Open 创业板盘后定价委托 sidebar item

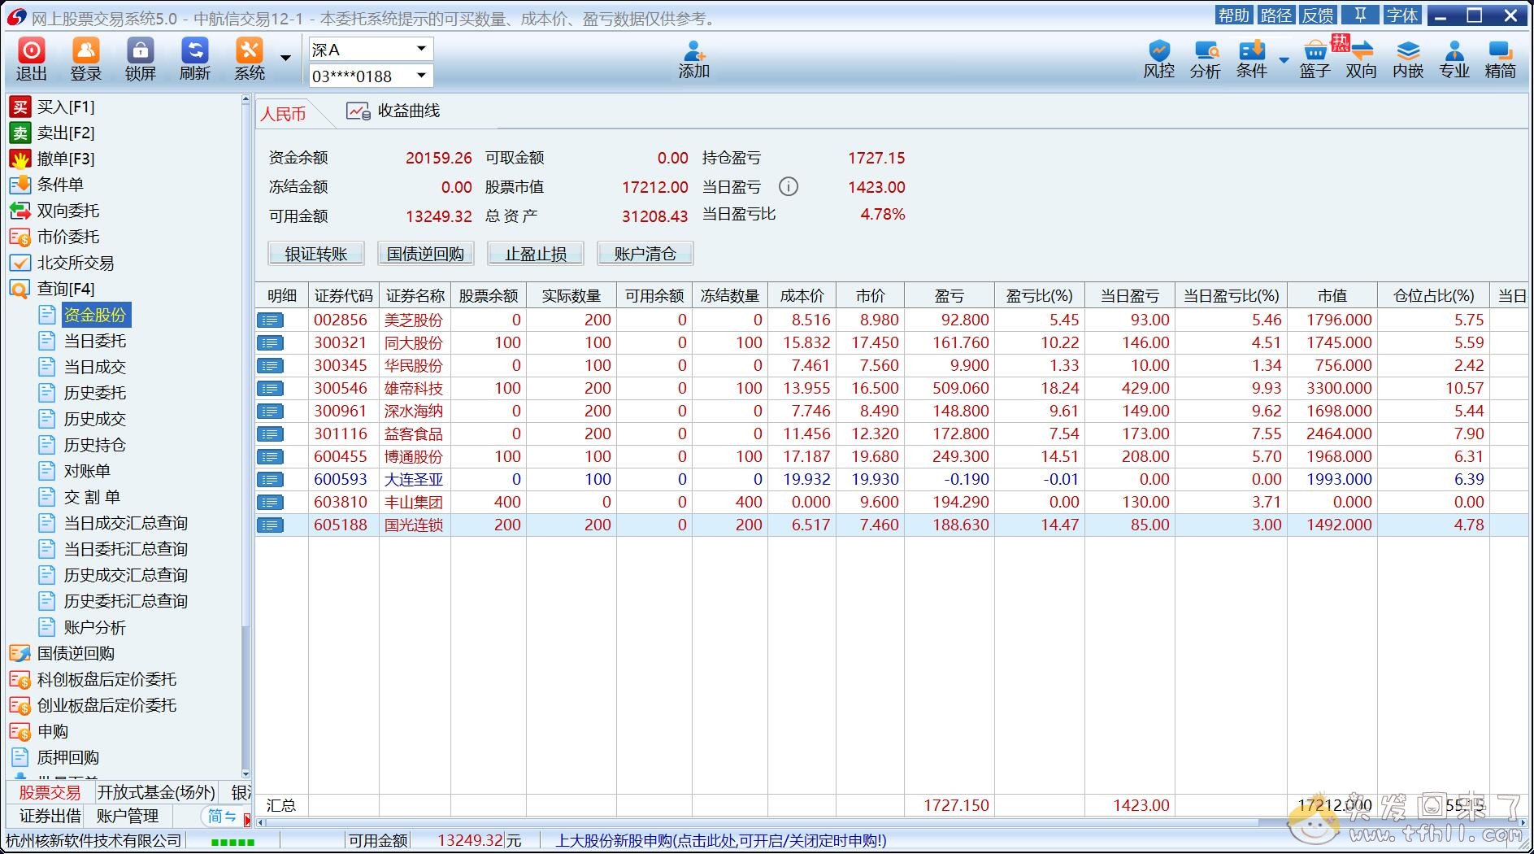click(93, 705)
